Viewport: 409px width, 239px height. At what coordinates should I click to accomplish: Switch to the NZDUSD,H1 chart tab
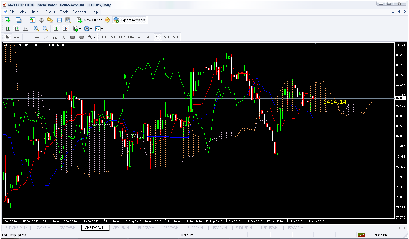pyautogui.click(x=270, y=228)
